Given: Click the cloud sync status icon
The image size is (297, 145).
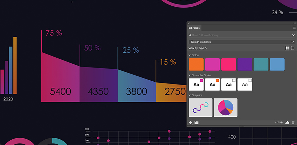Looking at the screenshot, I should click(287, 122).
